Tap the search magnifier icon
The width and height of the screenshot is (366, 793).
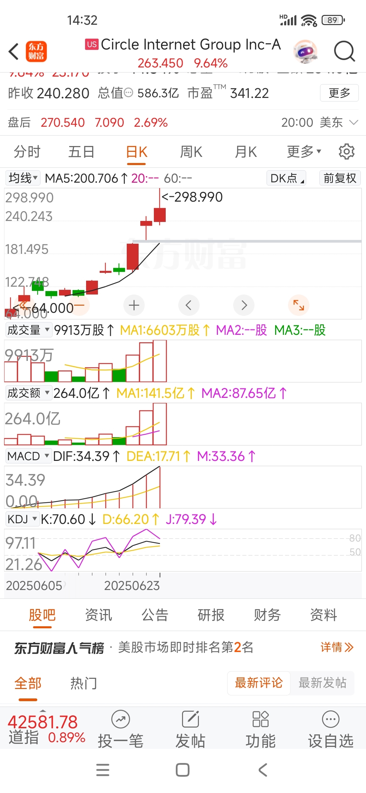pos(344,52)
